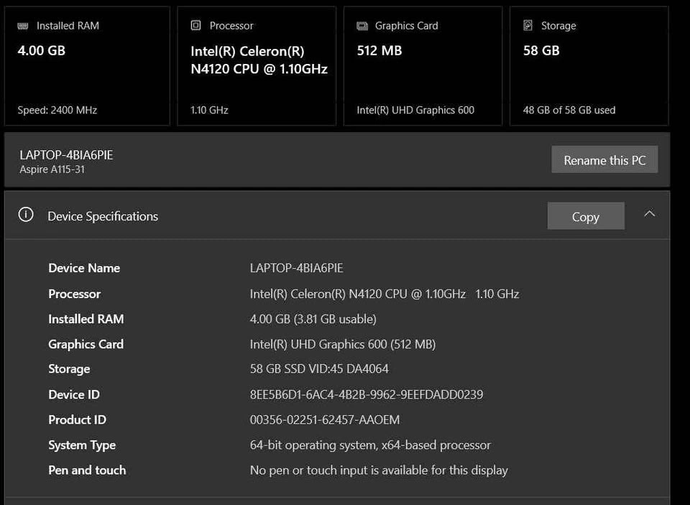
Task: Click the 4.00 GB value in RAM card
Action: (42, 50)
